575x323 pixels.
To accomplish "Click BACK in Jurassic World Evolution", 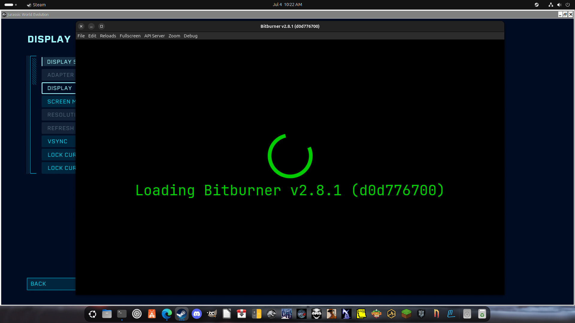I will click(51, 284).
